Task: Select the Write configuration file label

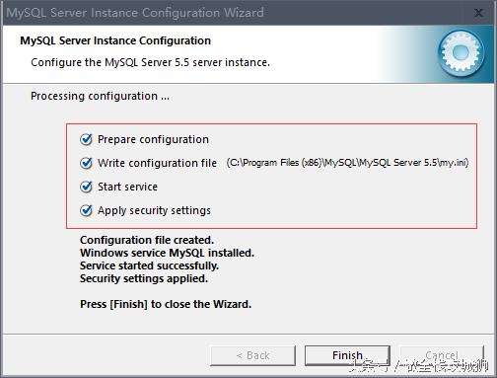Action: click(x=157, y=163)
